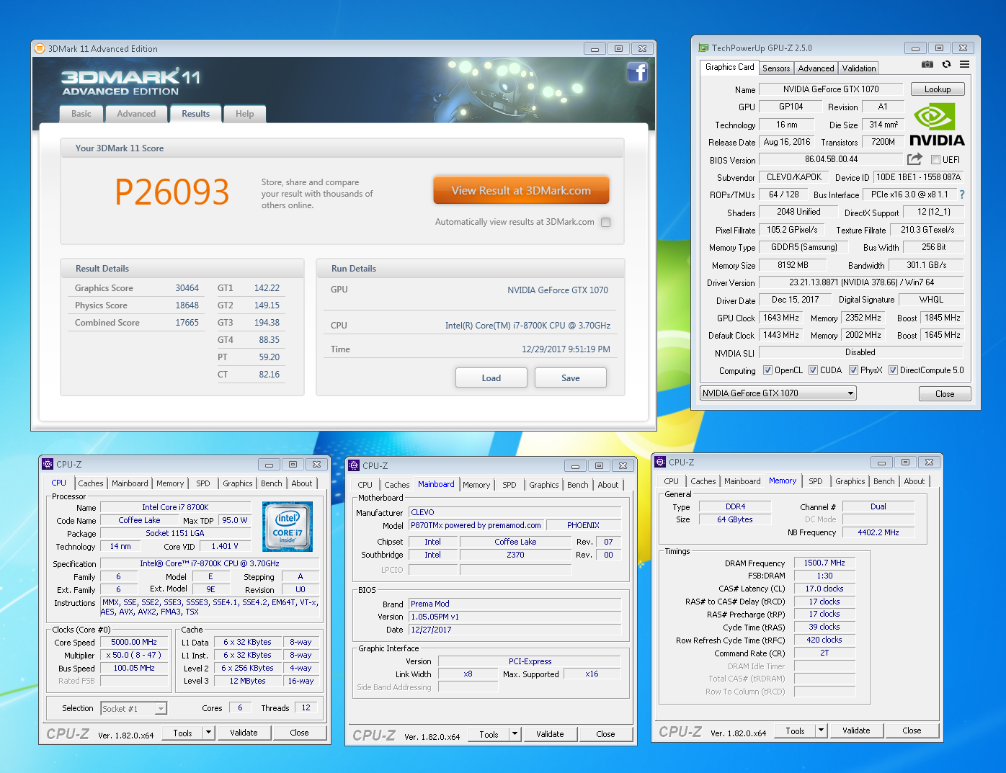Switch to the Sensors tab in GPU-Z
The width and height of the screenshot is (1006, 773).
pos(776,68)
